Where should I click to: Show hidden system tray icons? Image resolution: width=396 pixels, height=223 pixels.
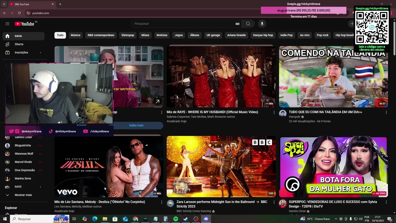pyautogui.click(x=336, y=219)
